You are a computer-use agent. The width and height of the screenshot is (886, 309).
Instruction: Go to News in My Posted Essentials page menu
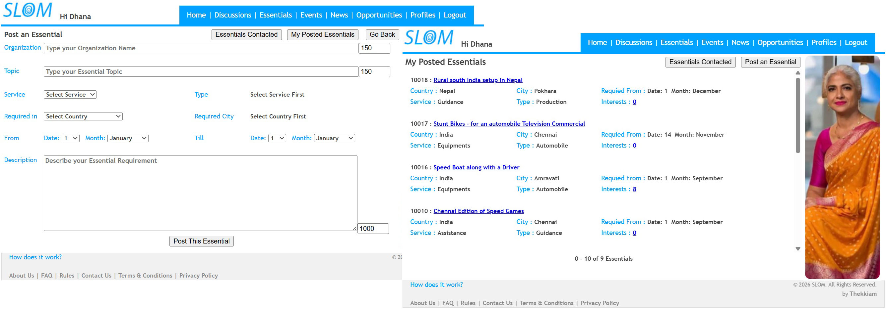(x=740, y=43)
